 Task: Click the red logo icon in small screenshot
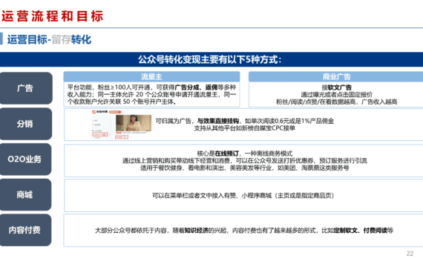[94, 112]
